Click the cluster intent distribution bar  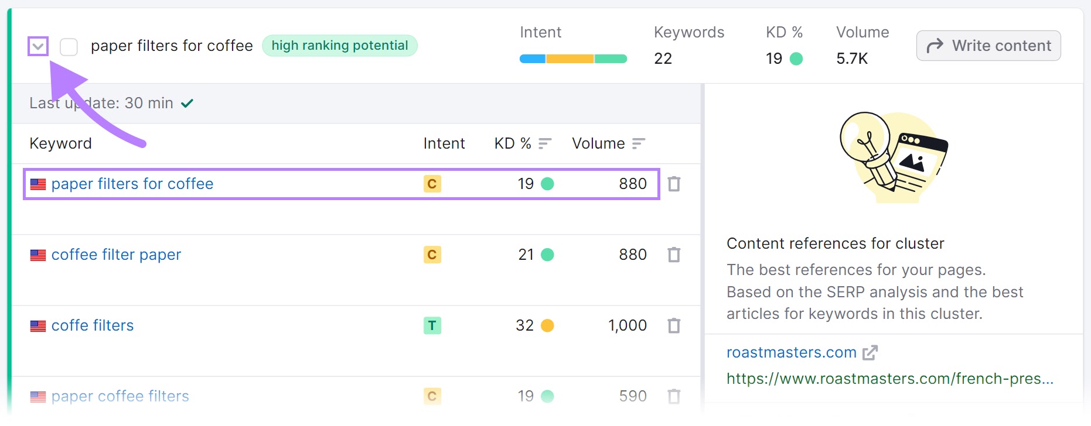tap(573, 59)
